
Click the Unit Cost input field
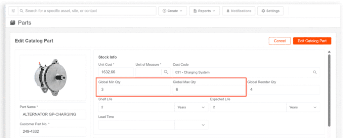[x=116, y=72]
